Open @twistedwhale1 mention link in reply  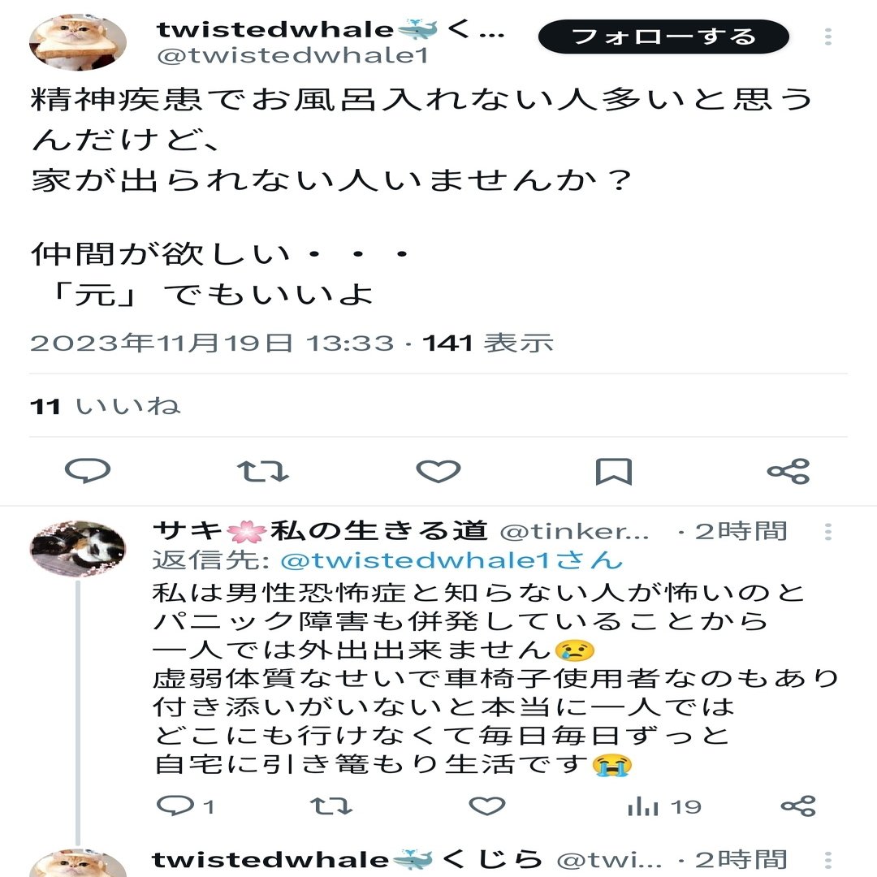click(x=451, y=560)
